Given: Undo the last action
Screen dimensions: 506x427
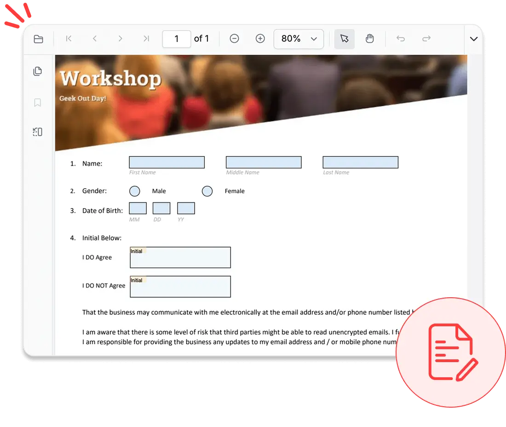Looking at the screenshot, I should [400, 39].
